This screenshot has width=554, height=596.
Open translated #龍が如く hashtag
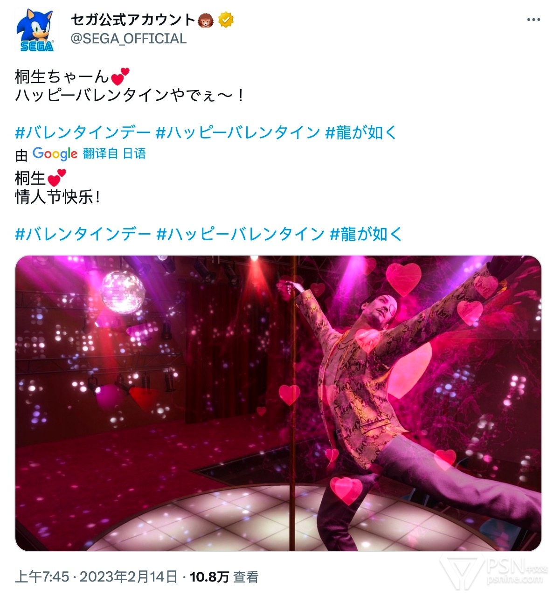pyautogui.click(x=366, y=234)
